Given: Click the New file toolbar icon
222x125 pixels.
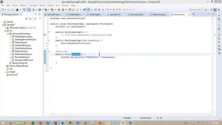Looking at the screenshot, I should [x=3, y=10].
